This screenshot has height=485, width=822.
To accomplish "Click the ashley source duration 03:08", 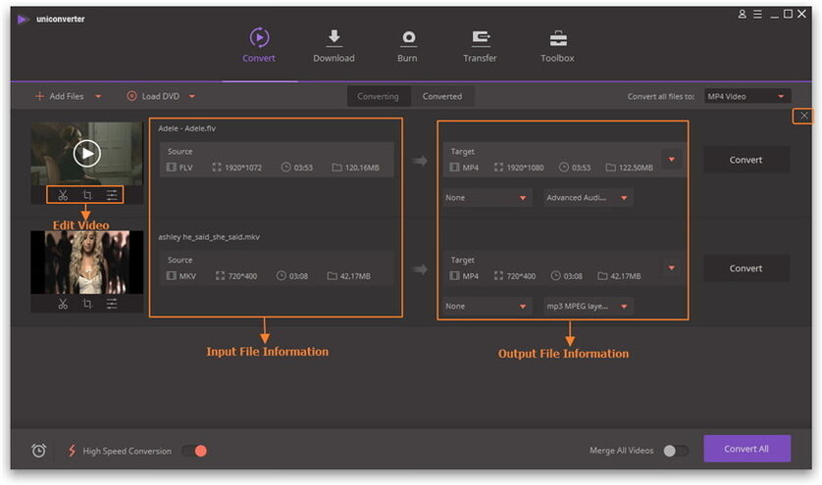I will coord(292,276).
